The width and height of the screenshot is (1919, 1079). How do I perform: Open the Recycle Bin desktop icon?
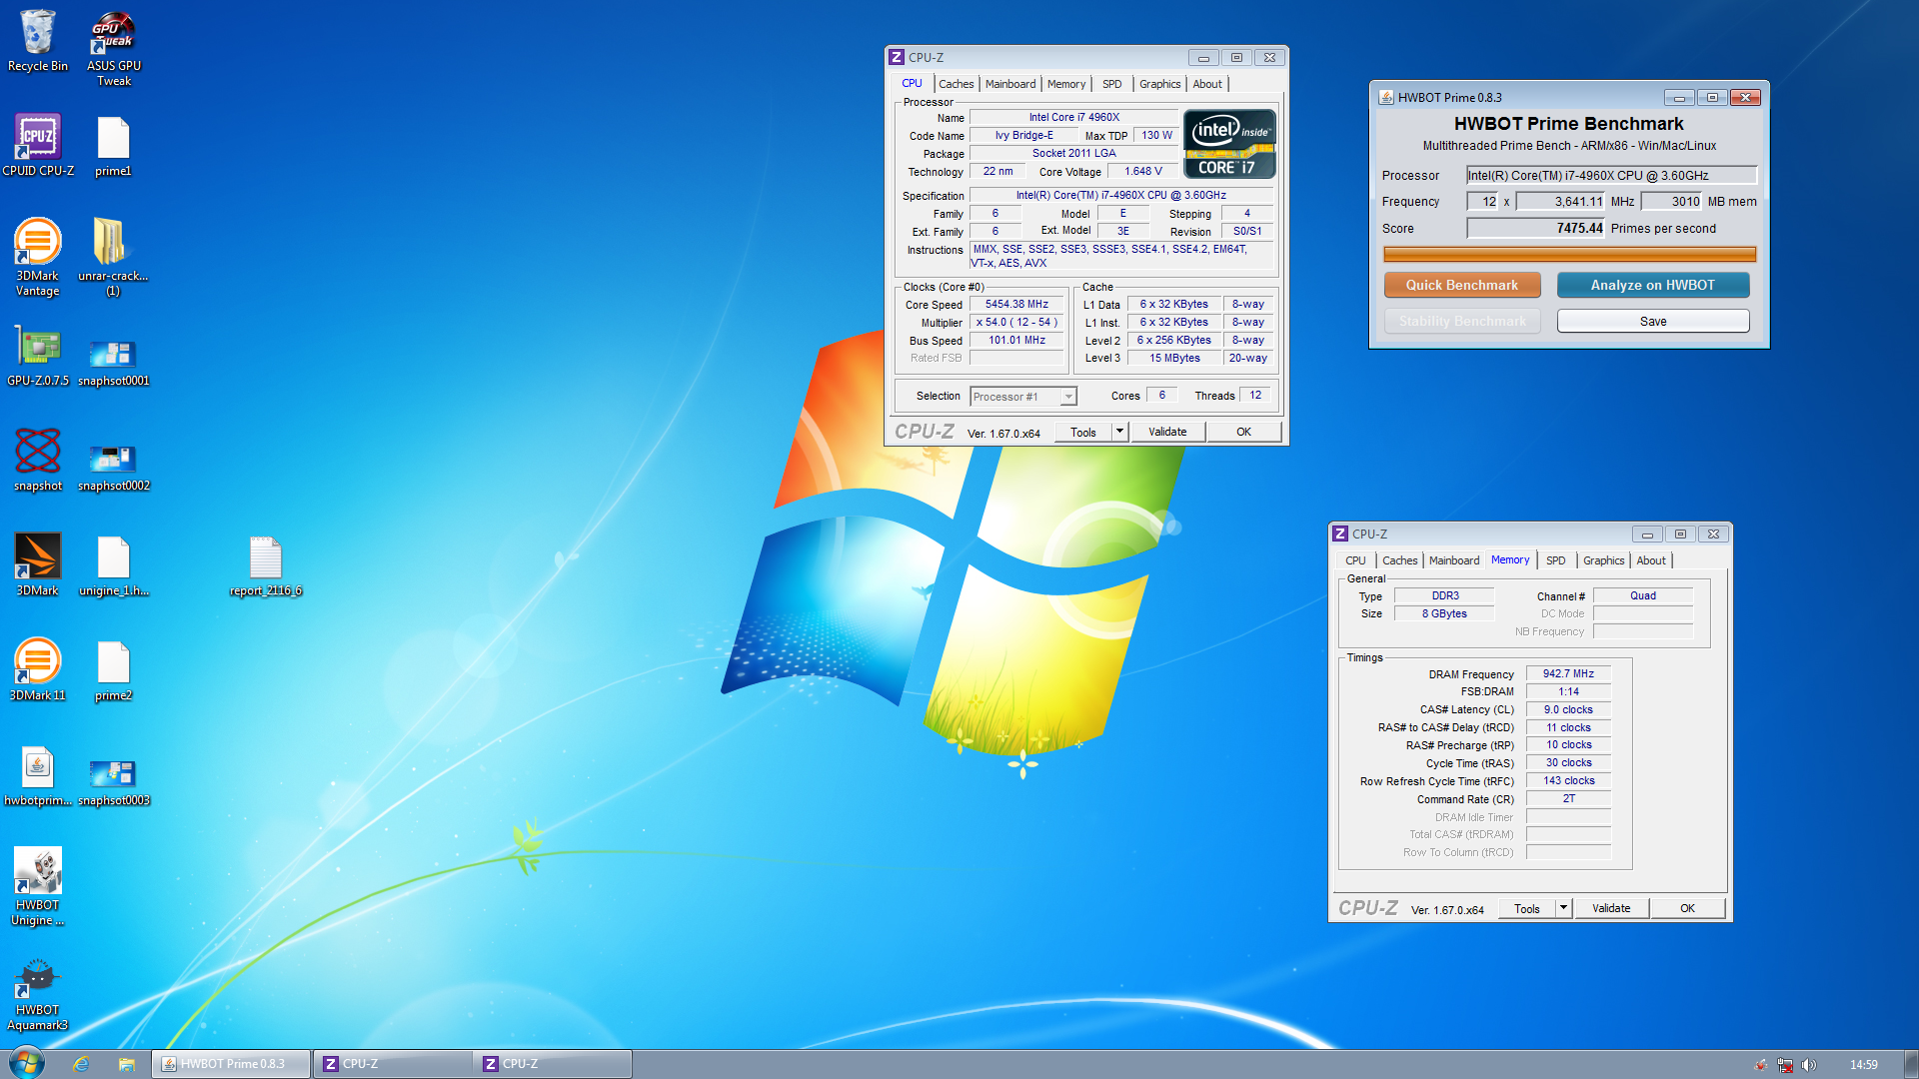[x=38, y=42]
